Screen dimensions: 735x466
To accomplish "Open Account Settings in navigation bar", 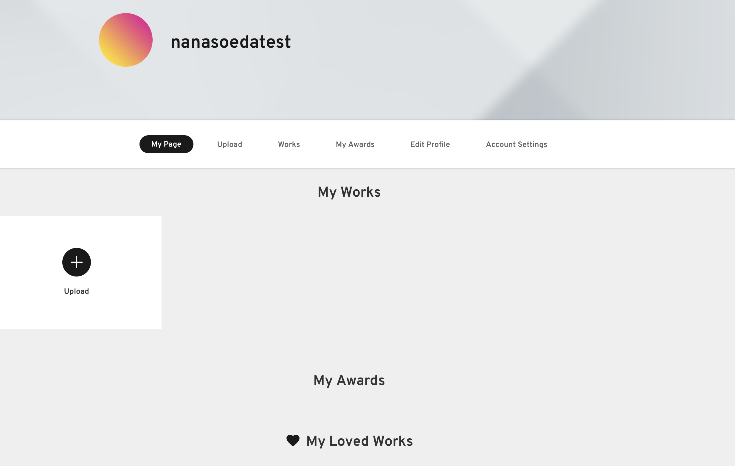I will (517, 144).
